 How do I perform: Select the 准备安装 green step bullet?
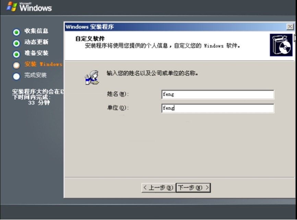(16, 54)
